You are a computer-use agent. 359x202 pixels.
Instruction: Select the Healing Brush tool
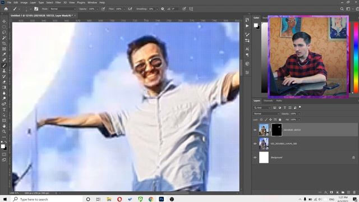click(x=4, y=60)
